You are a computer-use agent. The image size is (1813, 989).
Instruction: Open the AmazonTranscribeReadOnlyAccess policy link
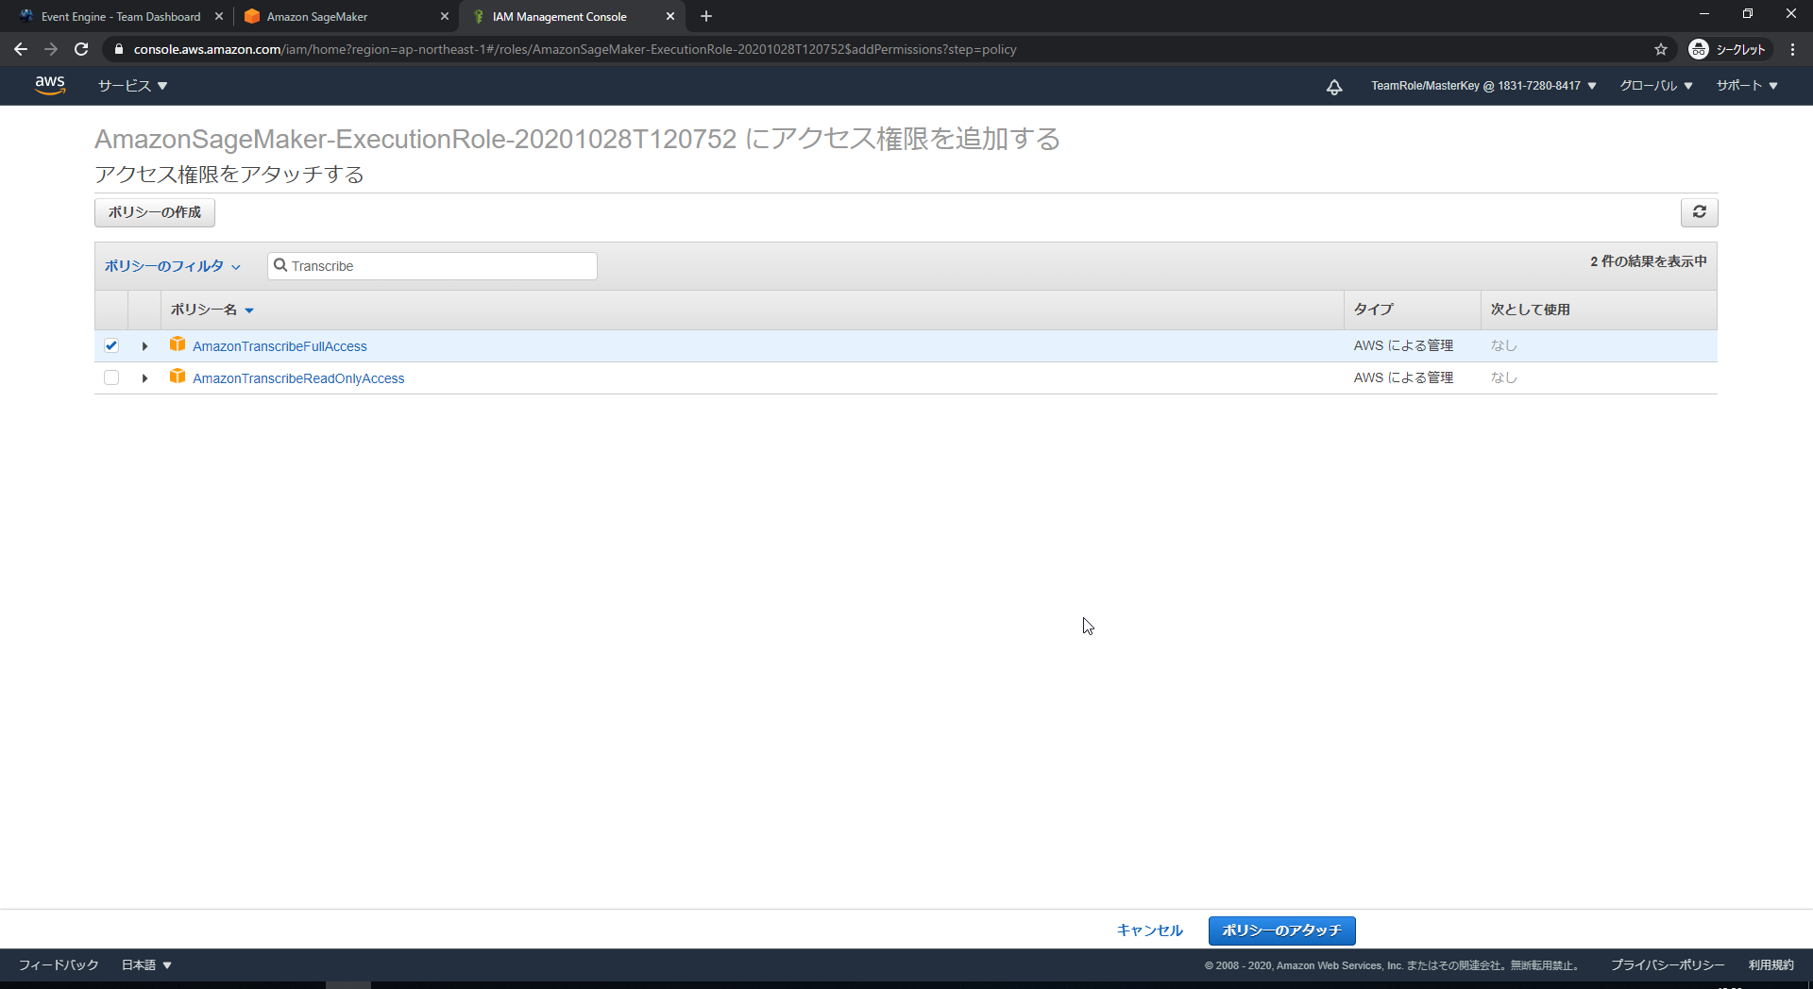[298, 378]
